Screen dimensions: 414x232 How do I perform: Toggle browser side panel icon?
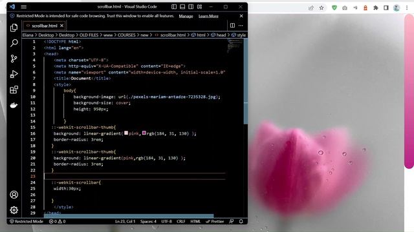[x=386, y=8]
